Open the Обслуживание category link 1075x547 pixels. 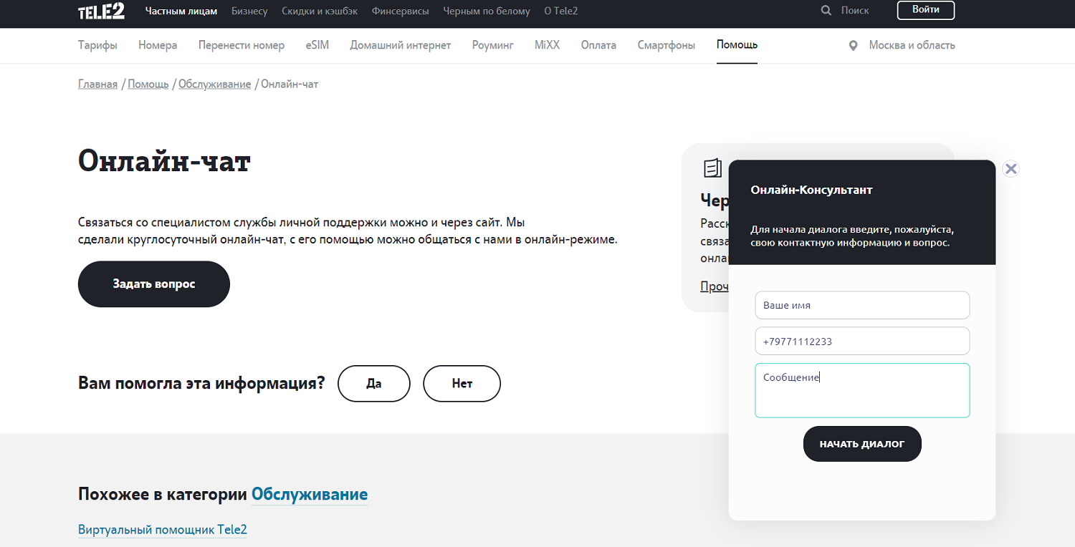pyautogui.click(x=310, y=494)
